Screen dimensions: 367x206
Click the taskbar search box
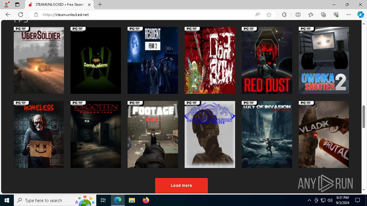click(55, 200)
